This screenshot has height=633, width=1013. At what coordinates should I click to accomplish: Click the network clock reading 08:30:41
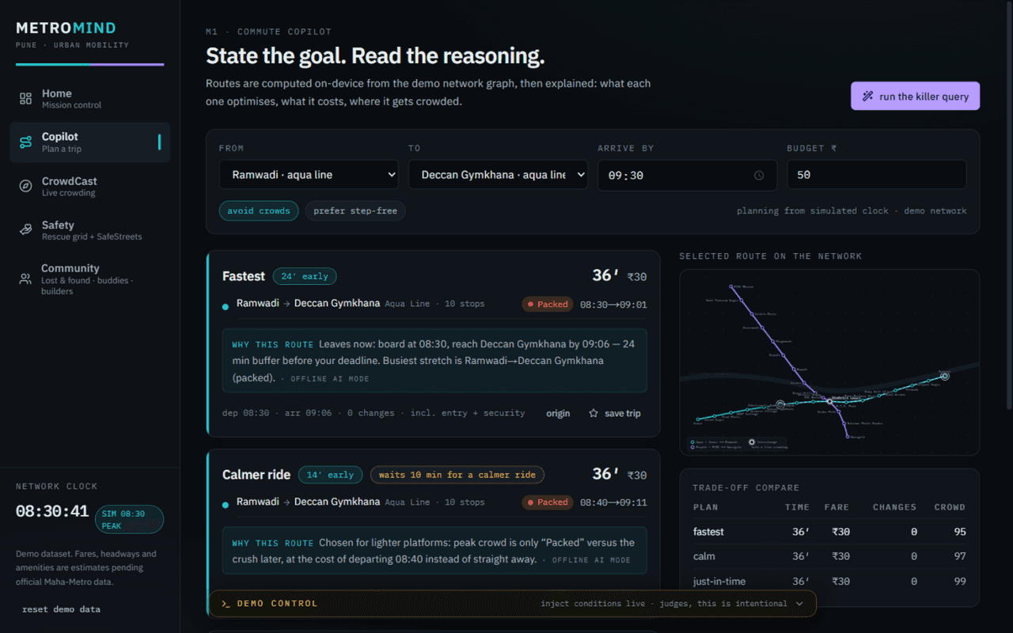point(52,512)
